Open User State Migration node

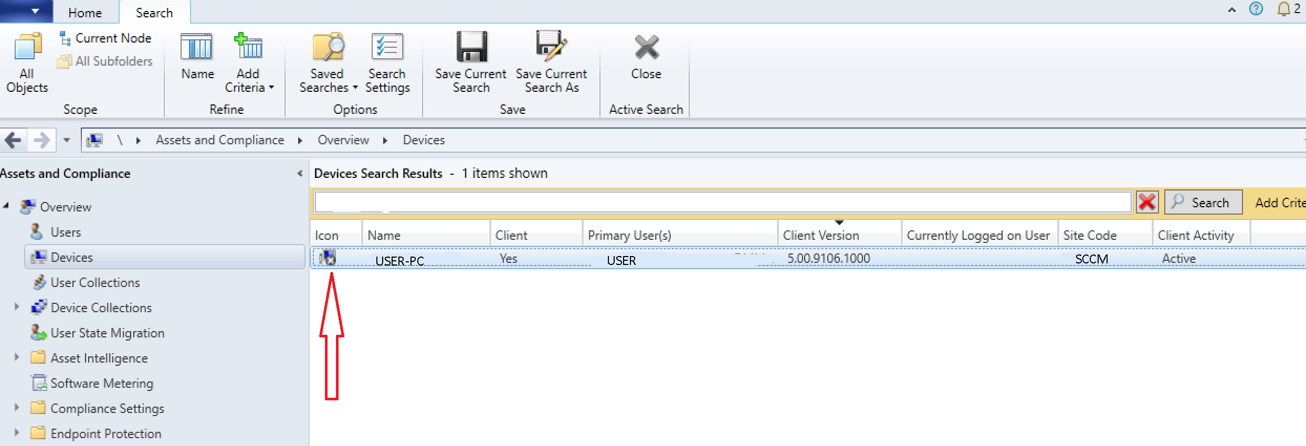tap(107, 333)
